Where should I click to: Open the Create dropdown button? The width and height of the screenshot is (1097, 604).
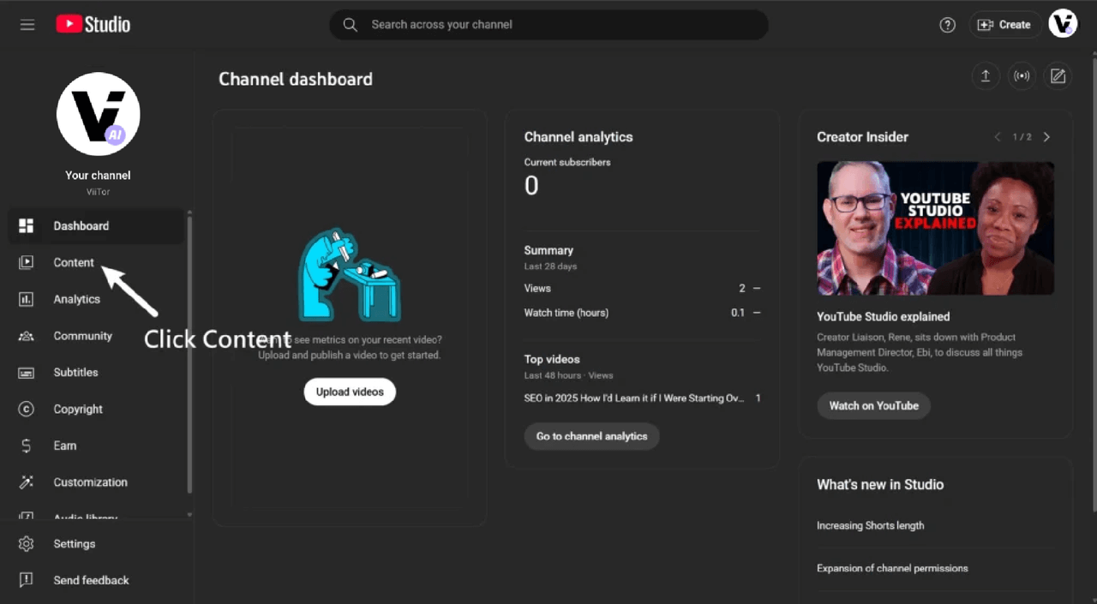[1004, 25]
